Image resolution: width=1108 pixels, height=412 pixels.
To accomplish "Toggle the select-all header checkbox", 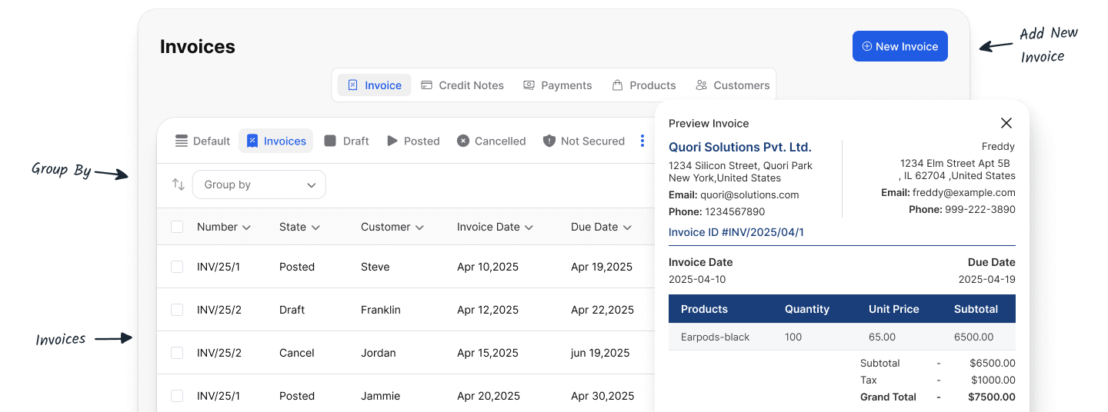I will (x=177, y=227).
